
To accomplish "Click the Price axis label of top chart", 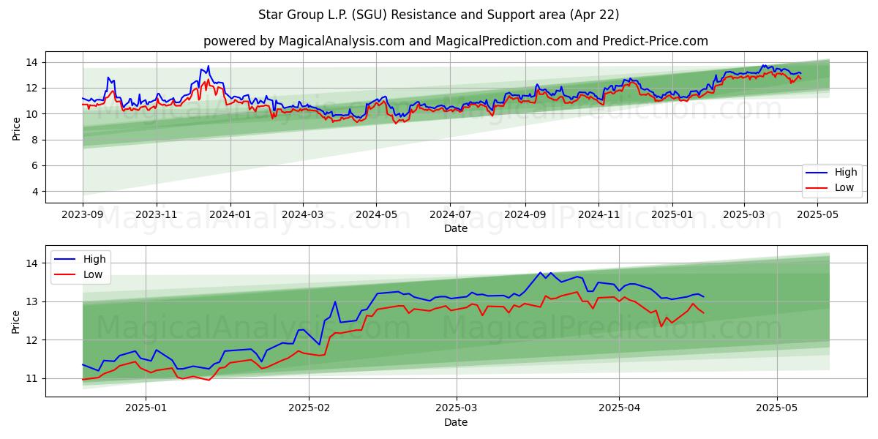I will [x=16, y=127].
